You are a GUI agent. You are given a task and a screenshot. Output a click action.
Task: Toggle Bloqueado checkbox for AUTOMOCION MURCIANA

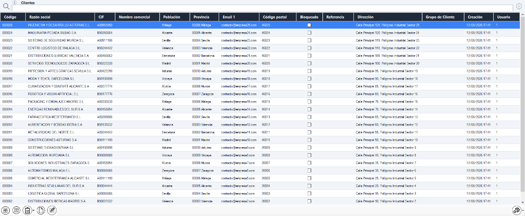[309, 155]
